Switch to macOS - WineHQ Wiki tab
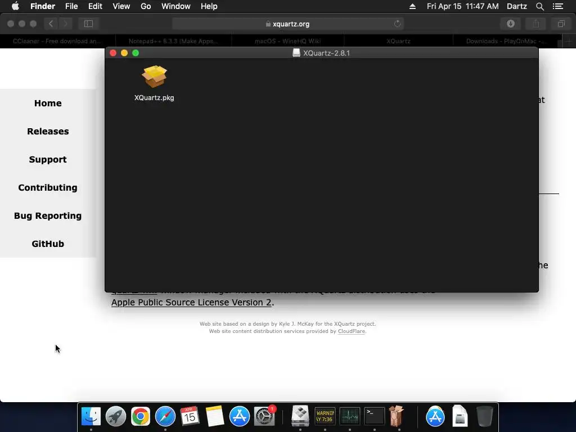576x432 pixels. point(287,41)
